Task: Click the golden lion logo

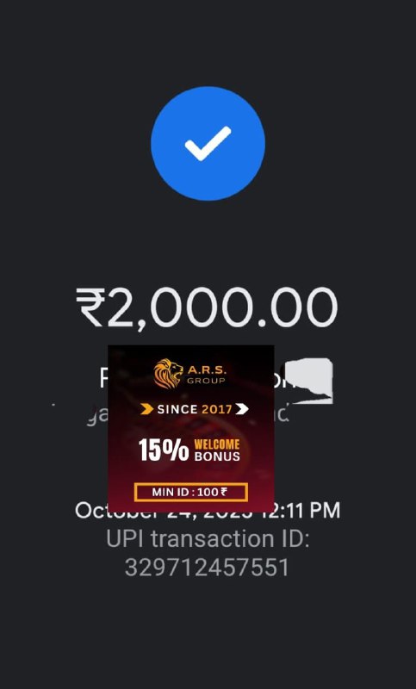Action: point(168,374)
